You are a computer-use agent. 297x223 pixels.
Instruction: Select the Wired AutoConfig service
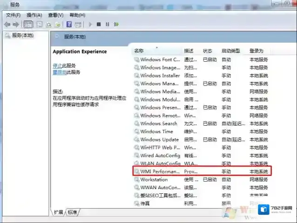[x=202, y=155]
